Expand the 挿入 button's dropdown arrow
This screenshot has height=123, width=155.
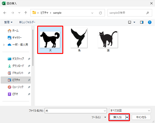[x=127, y=117]
